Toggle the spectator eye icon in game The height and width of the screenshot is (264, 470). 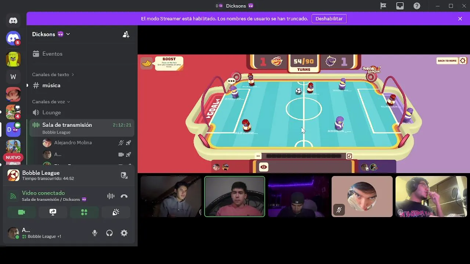[x=264, y=167]
